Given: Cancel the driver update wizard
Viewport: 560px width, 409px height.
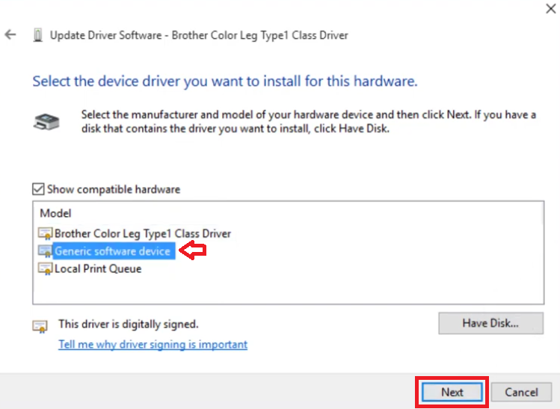Looking at the screenshot, I should (521, 392).
